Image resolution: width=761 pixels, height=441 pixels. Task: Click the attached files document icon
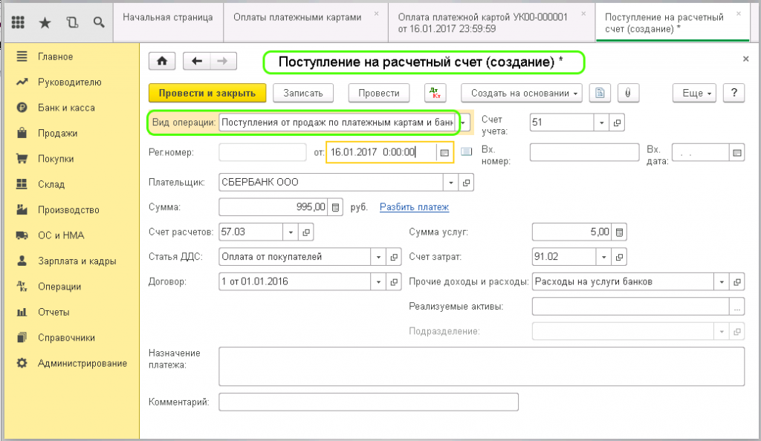pos(600,93)
